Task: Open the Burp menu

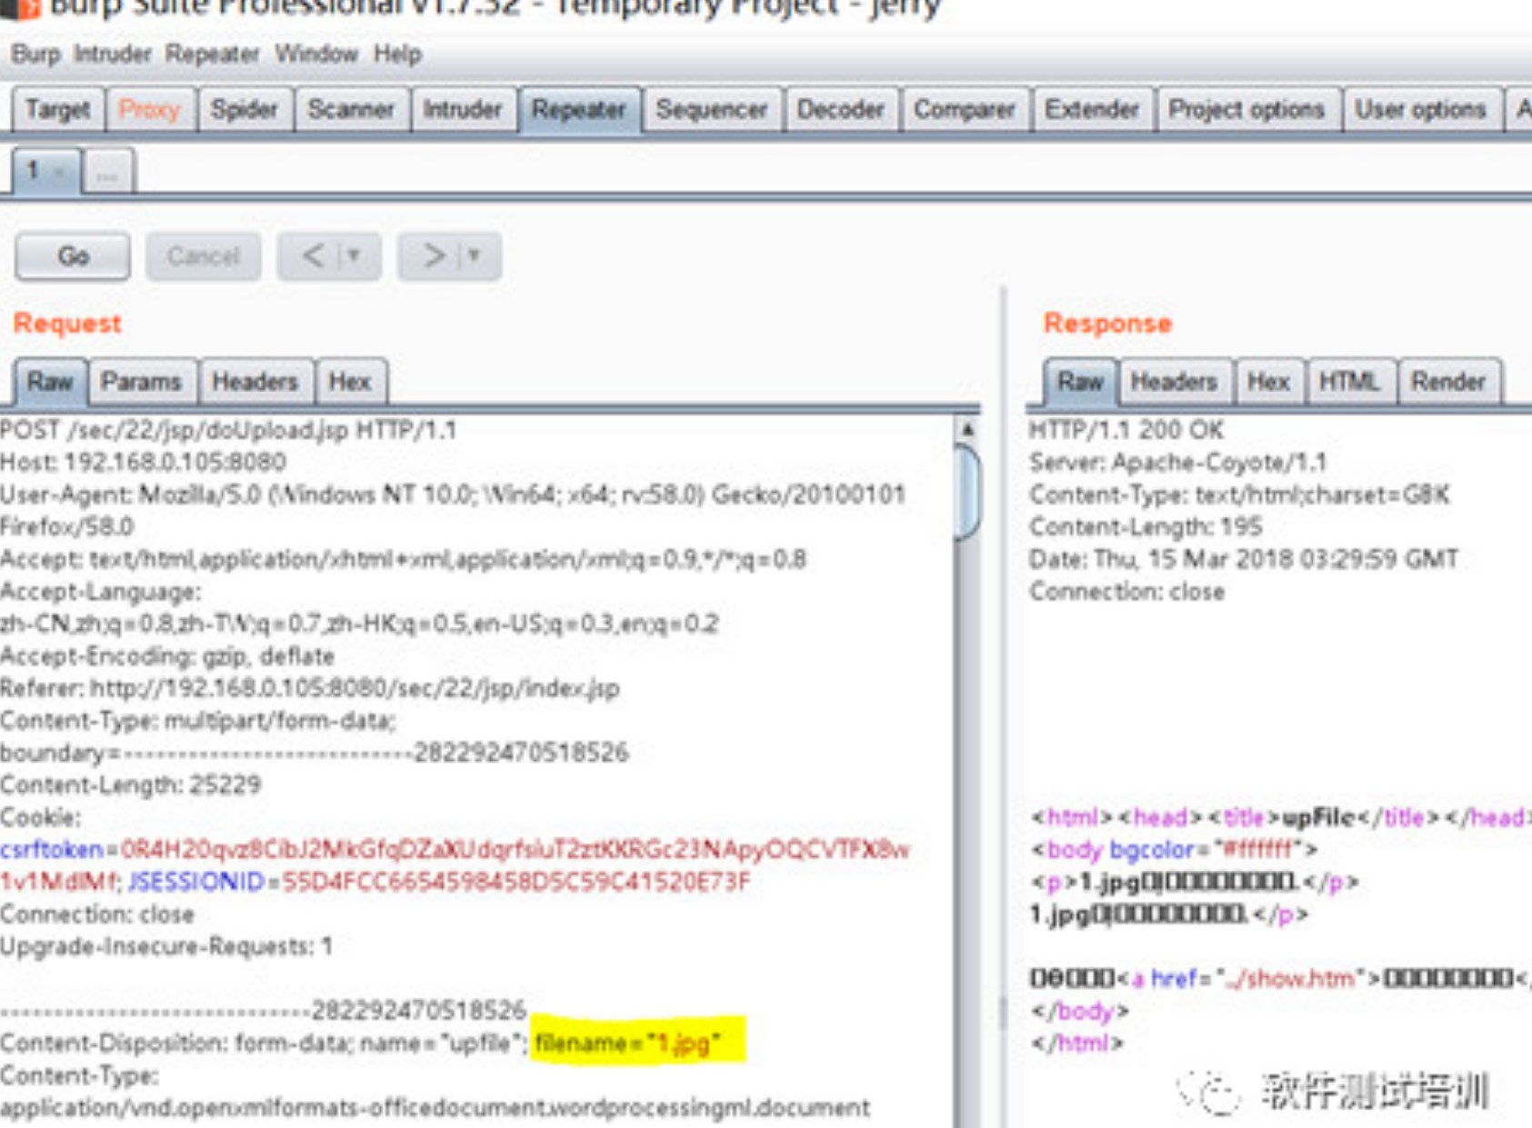Action: 35,55
